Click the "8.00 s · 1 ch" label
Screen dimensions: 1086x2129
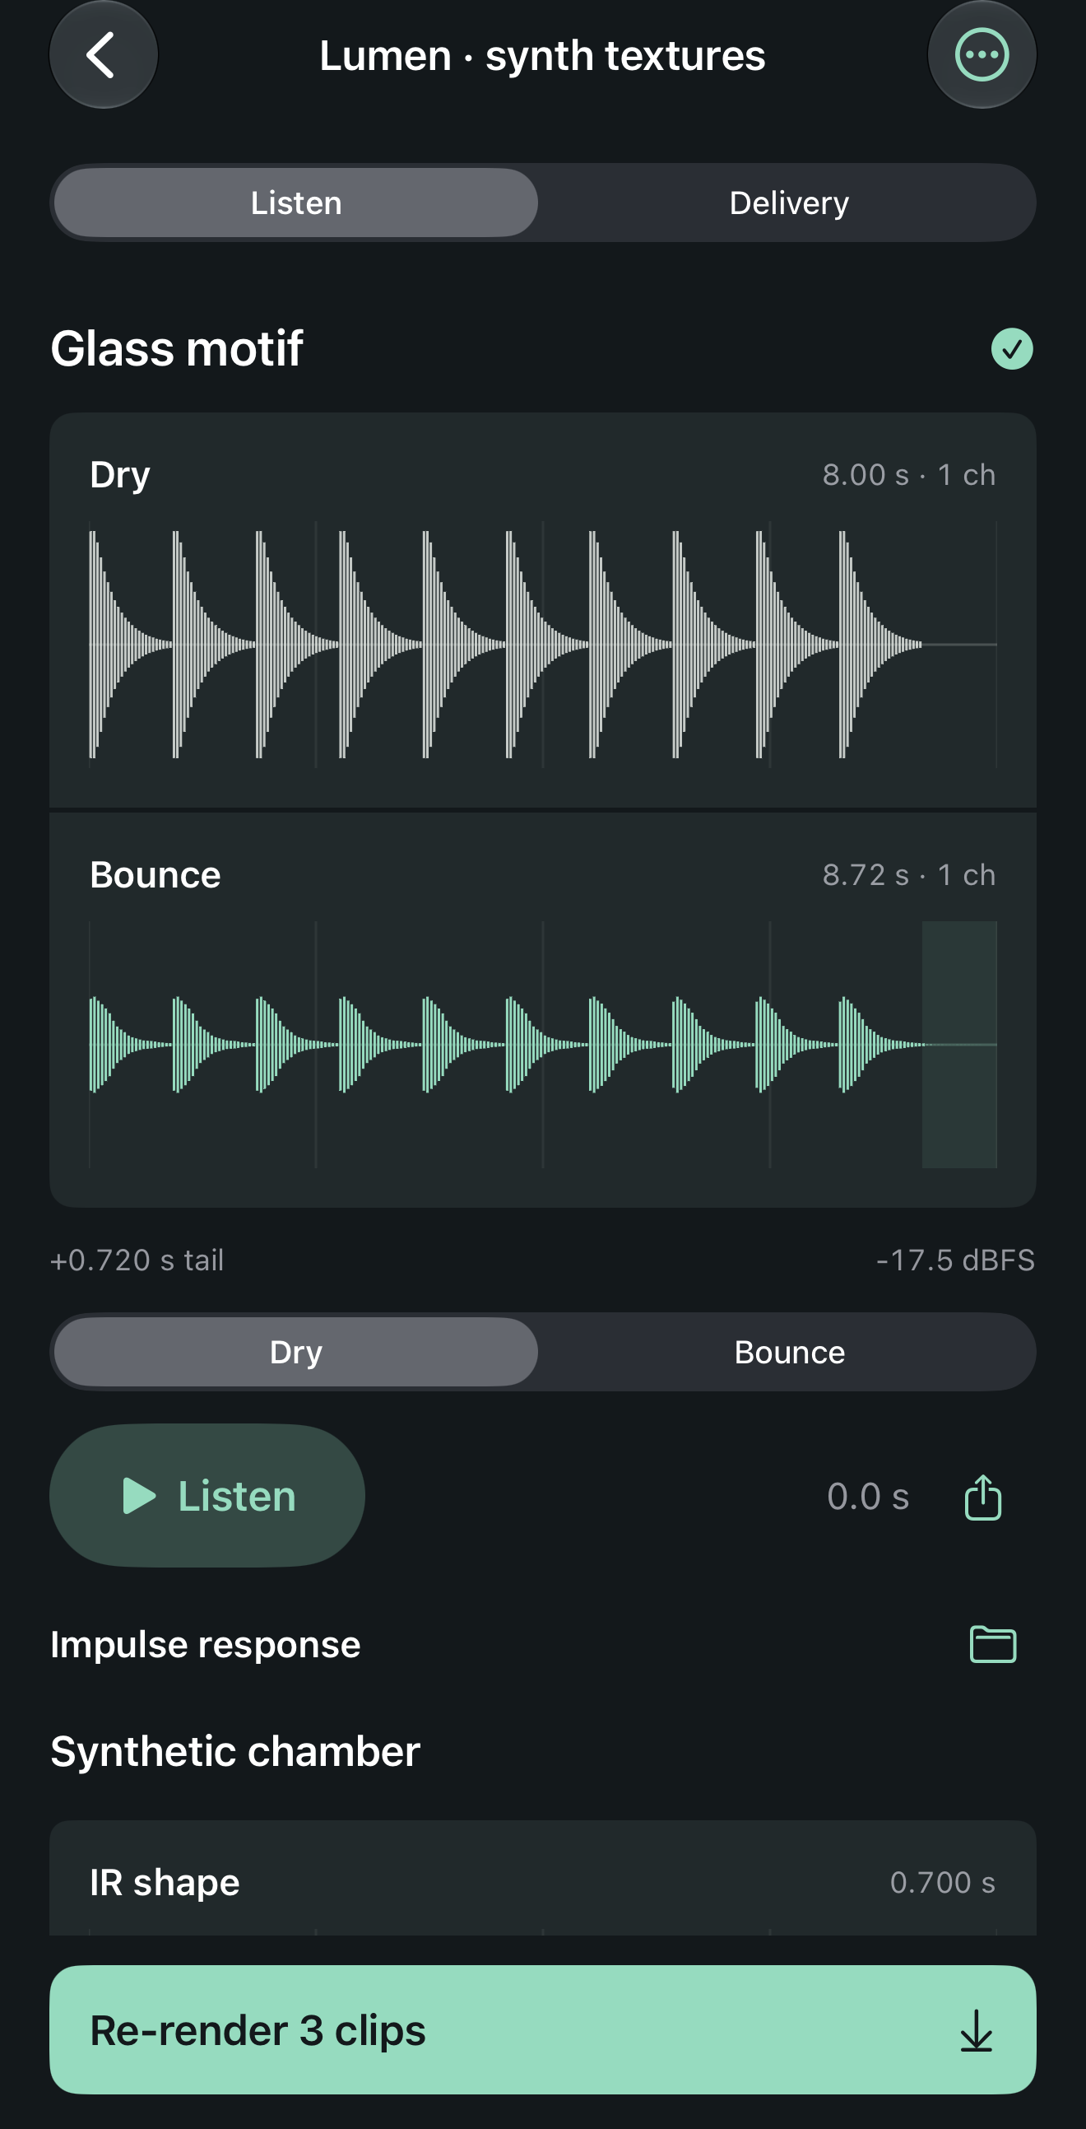pyautogui.click(x=908, y=474)
